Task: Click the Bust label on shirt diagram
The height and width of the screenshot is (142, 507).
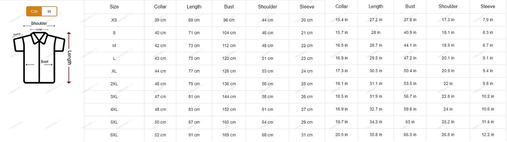Action: coord(45,61)
